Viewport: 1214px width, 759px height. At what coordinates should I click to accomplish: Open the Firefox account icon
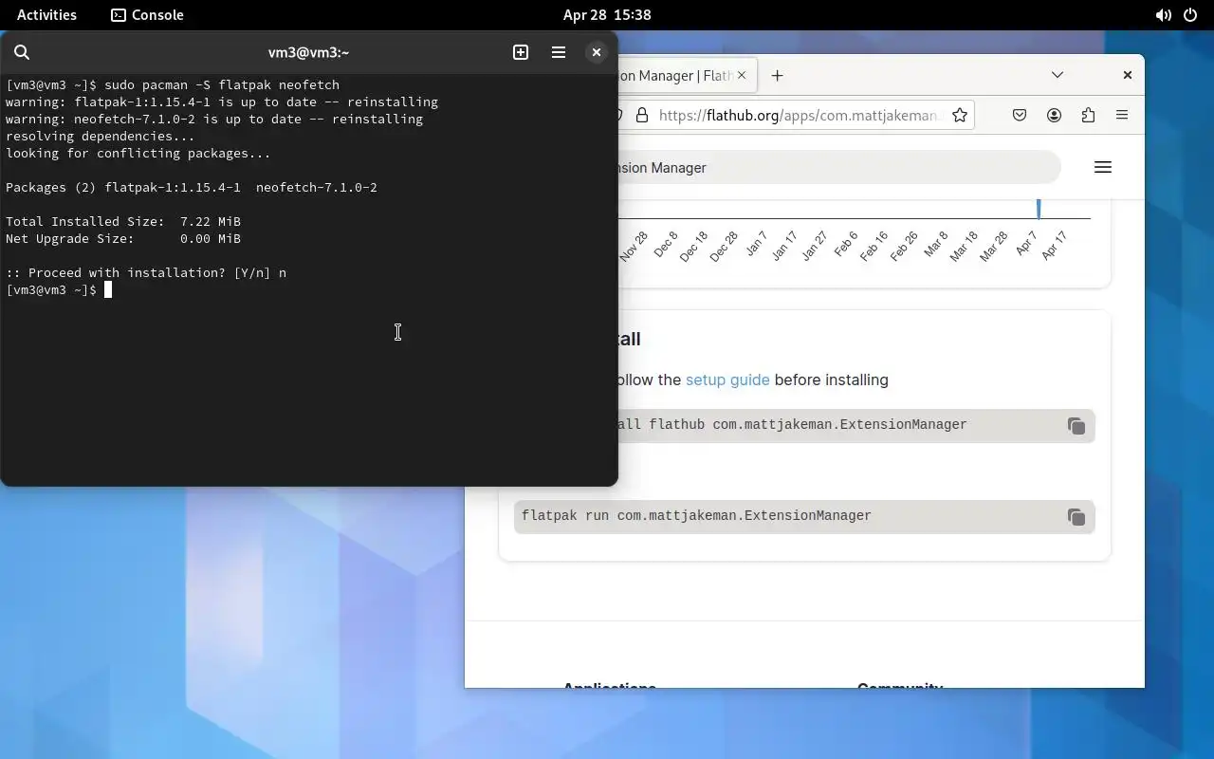point(1054,115)
